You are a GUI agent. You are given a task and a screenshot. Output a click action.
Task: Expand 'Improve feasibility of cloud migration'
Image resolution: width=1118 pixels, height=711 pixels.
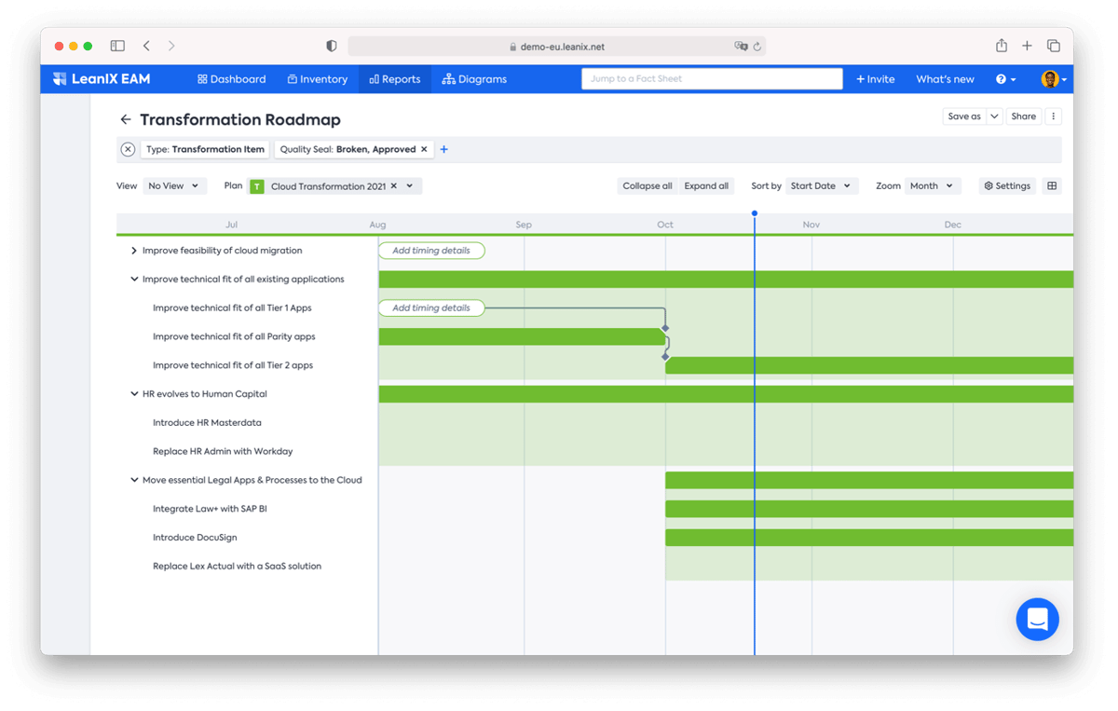click(x=133, y=250)
